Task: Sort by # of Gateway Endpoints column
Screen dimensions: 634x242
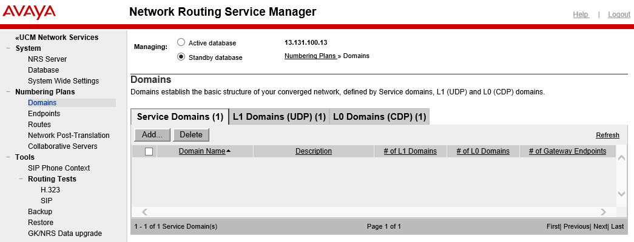Action: click(567, 151)
